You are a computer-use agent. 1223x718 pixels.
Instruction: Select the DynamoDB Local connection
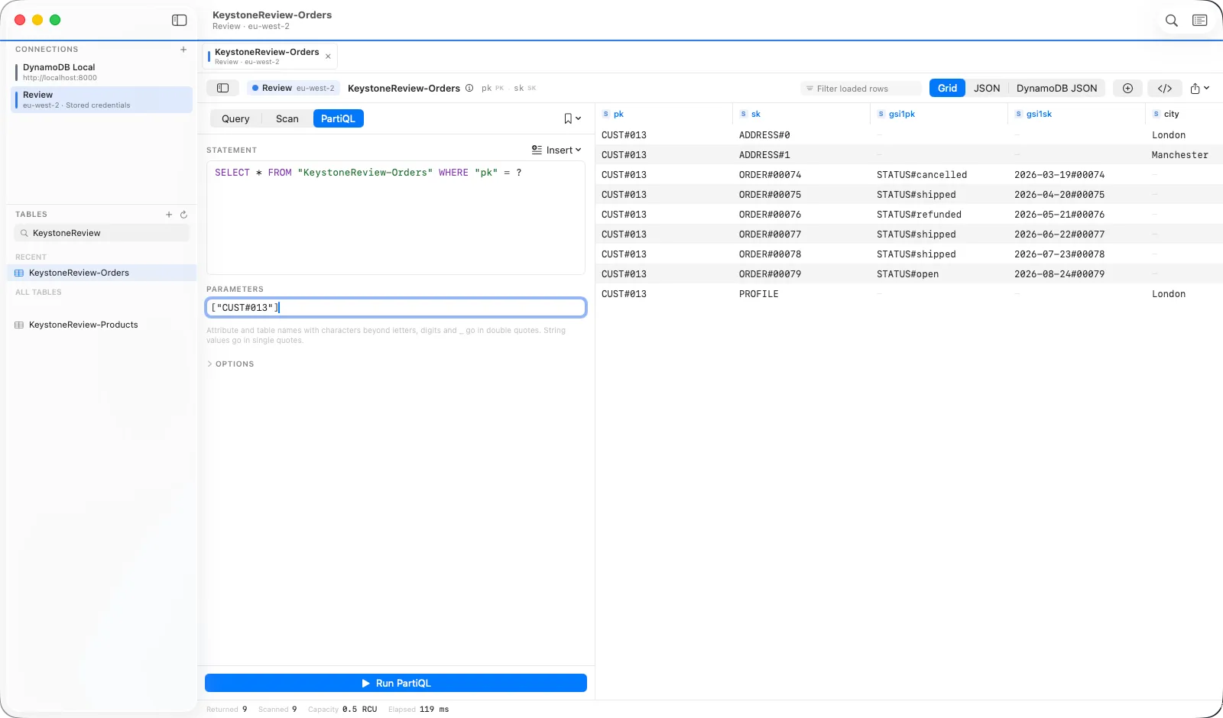pos(102,72)
